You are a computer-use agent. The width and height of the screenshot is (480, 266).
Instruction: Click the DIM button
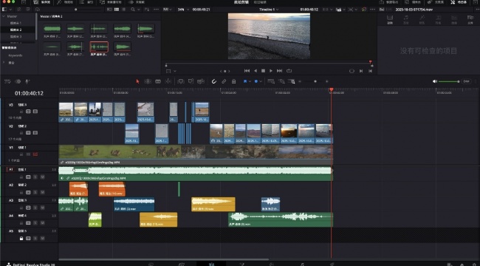[467, 81]
